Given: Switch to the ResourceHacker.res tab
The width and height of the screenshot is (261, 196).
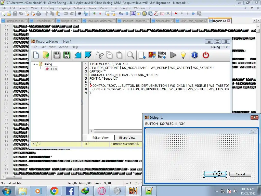Looking at the screenshot, I should point(99,21).
